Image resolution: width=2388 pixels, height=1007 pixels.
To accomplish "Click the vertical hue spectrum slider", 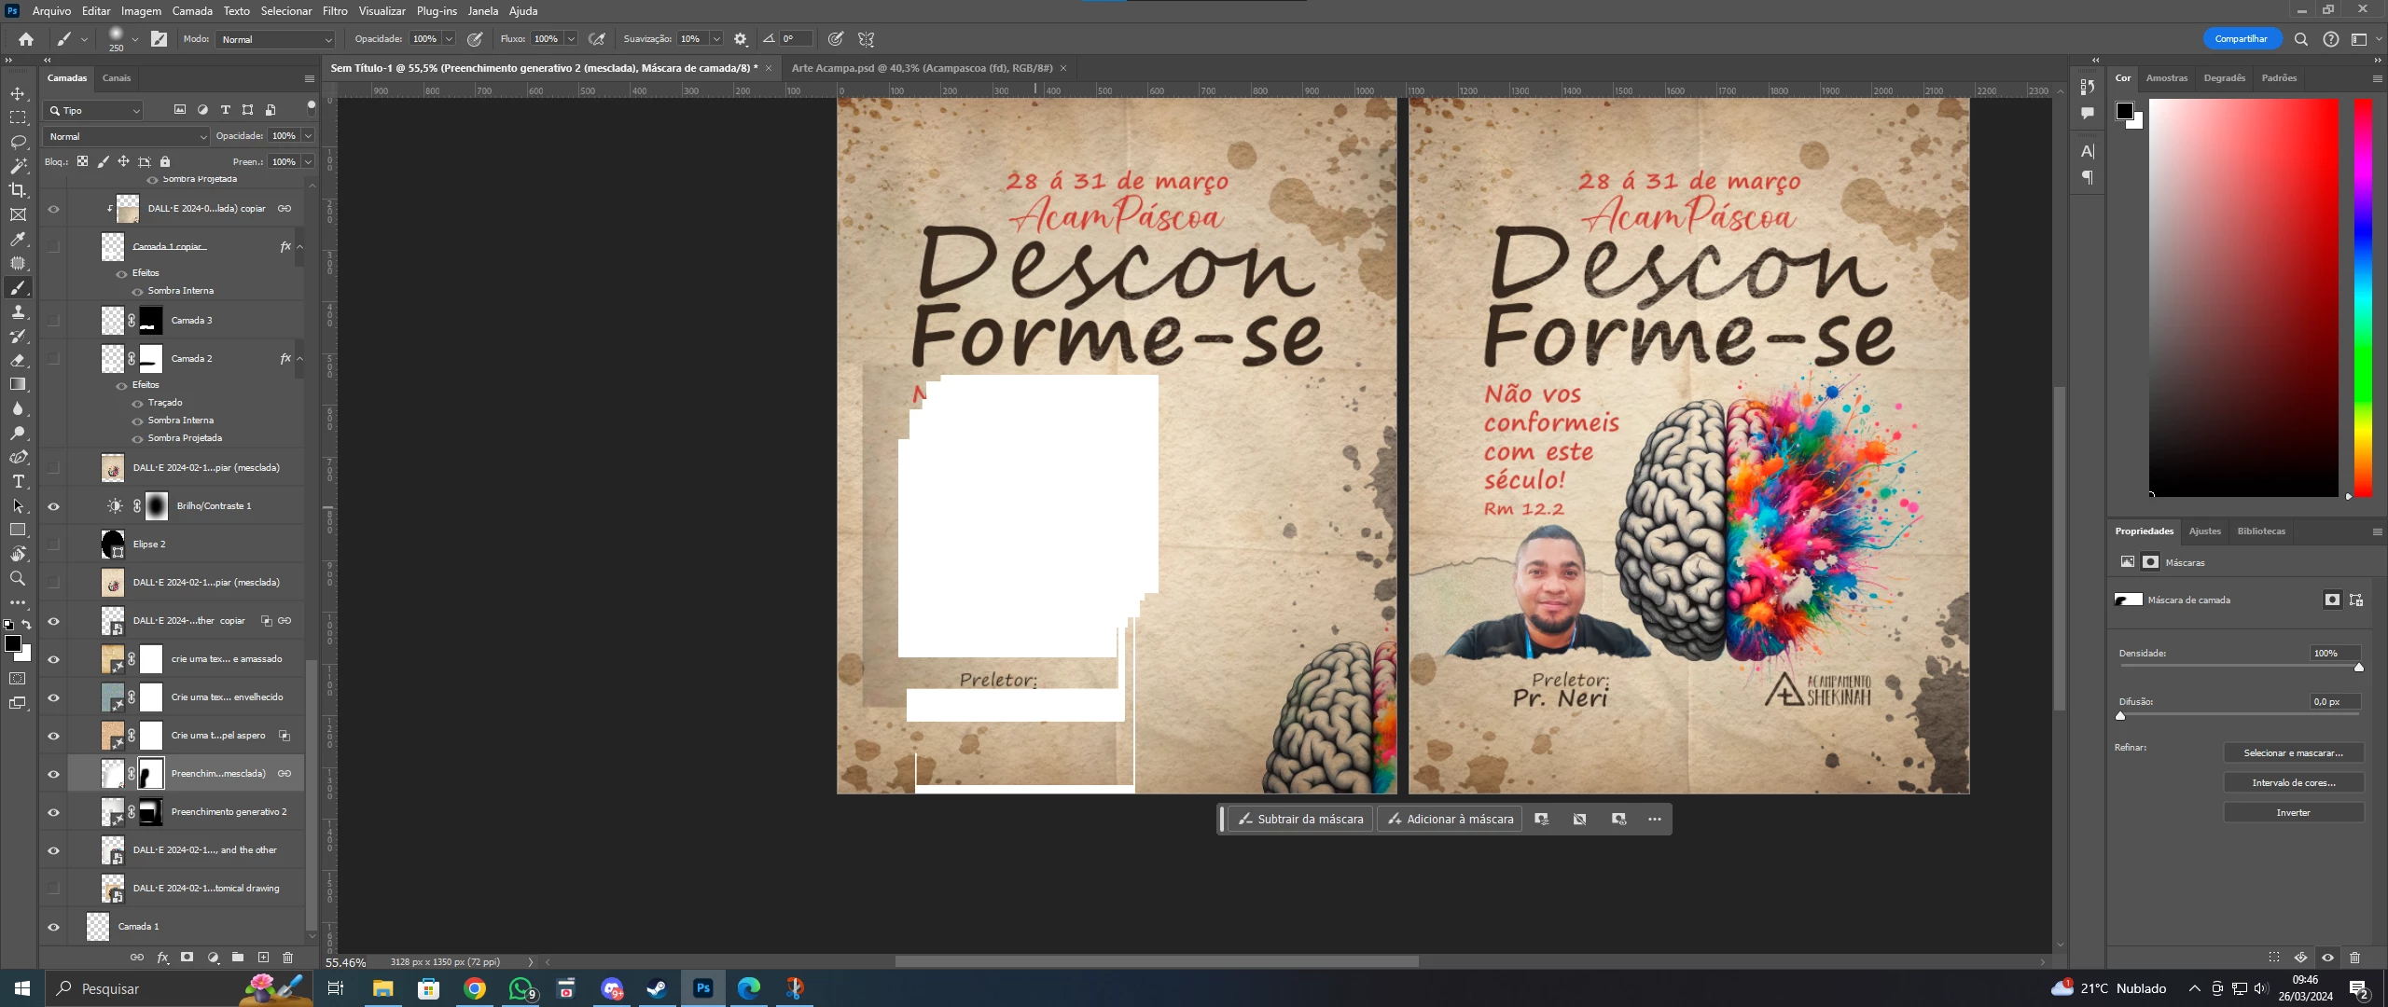I will click(x=2362, y=298).
